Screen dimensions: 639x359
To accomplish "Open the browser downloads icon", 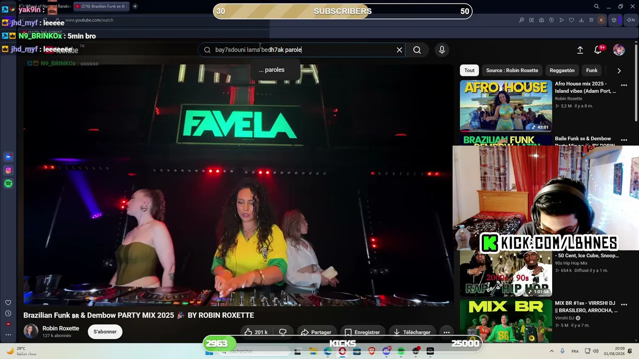I will (x=582, y=20).
